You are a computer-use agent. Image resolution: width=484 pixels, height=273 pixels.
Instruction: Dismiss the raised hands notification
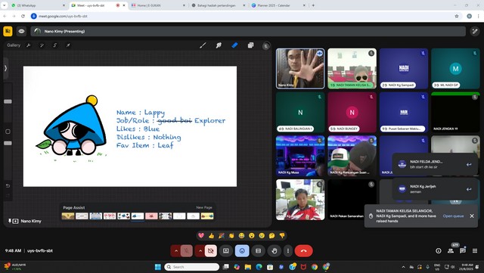point(472,216)
